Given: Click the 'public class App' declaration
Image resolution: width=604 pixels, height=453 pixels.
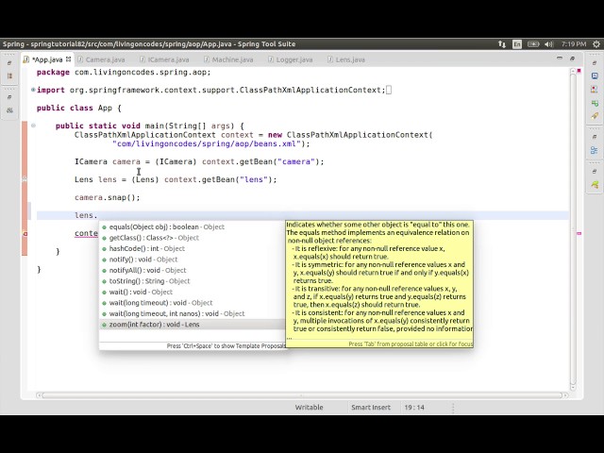Looking at the screenshot, I should point(78,108).
